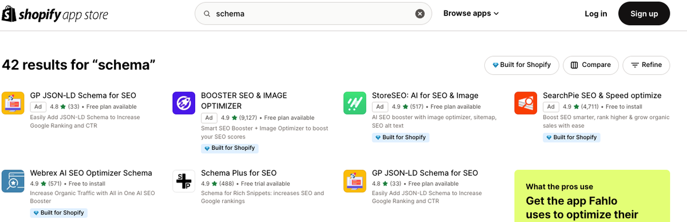Click the refine sliders icon
Screen dimensions: 687x222
pyautogui.click(x=635, y=65)
